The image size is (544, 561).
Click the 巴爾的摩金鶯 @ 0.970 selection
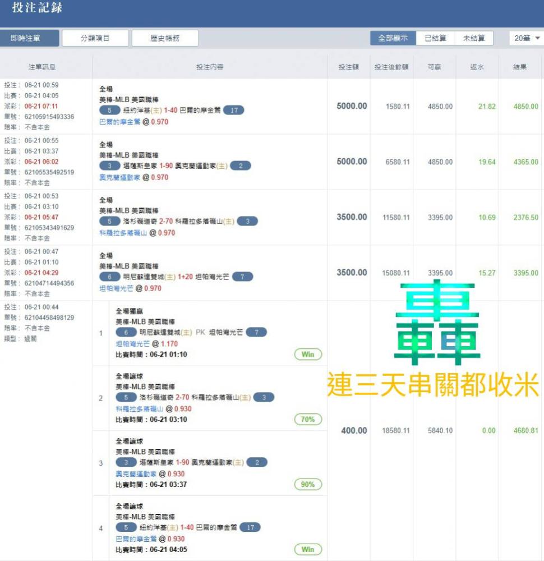(x=133, y=122)
